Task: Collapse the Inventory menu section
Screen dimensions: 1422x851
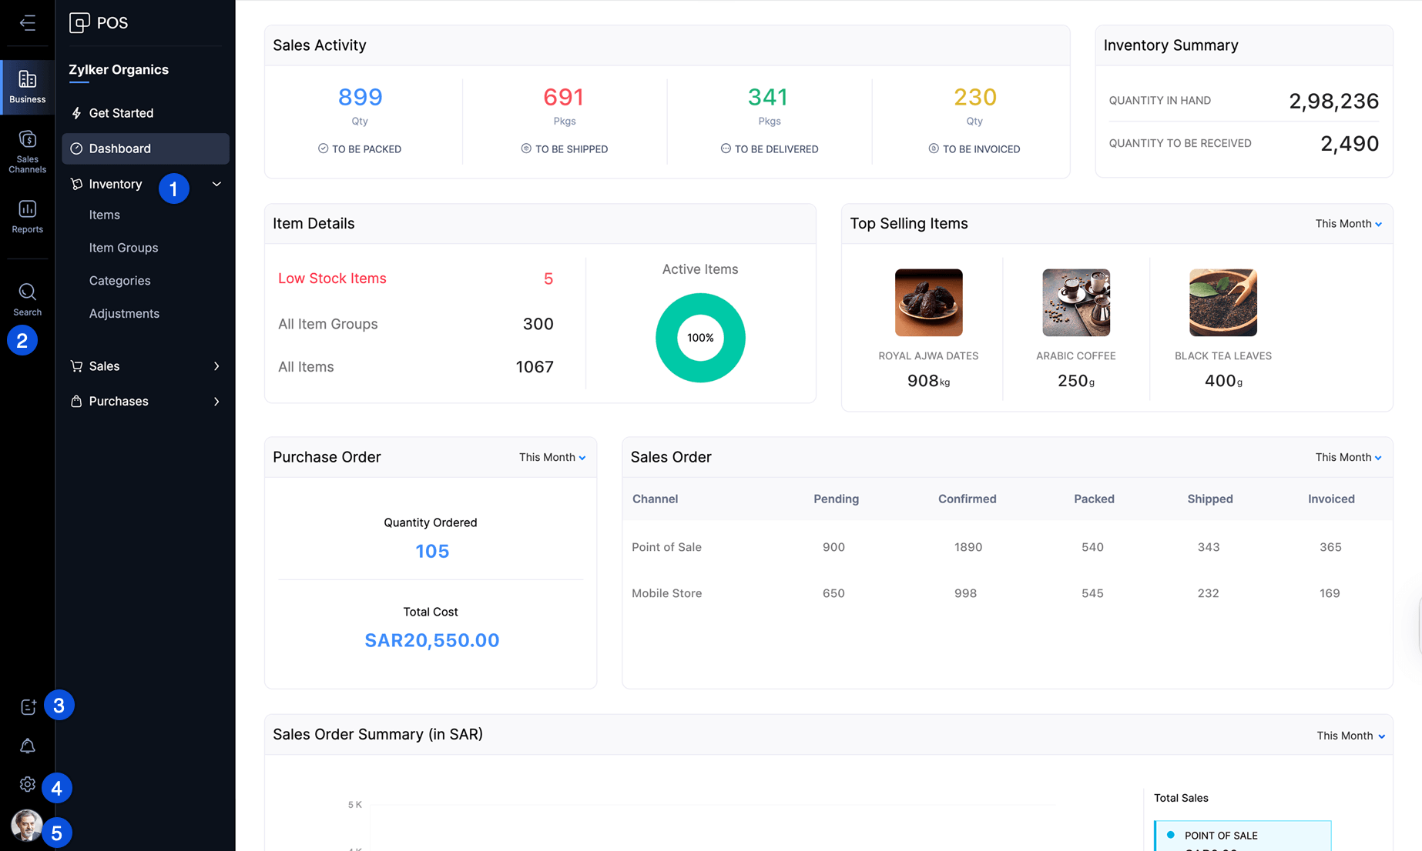Action: point(216,184)
